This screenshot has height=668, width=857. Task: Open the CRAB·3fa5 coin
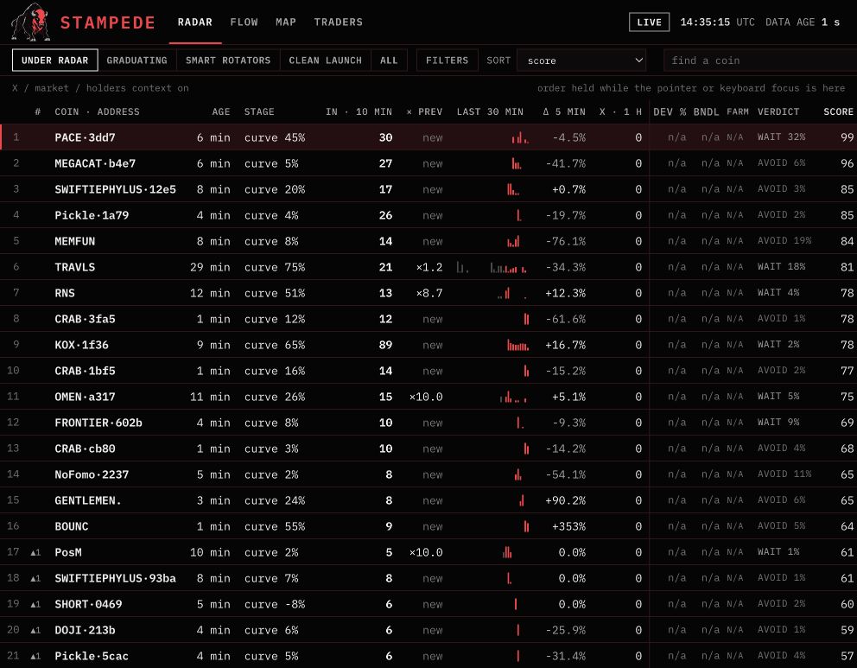pos(86,319)
